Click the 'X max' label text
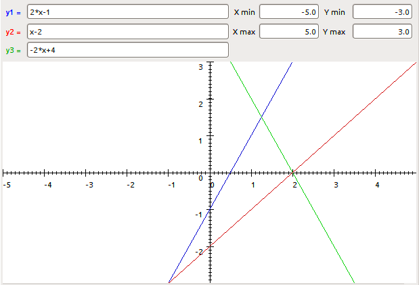Screen dimensions: 419x285 [244, 32]
